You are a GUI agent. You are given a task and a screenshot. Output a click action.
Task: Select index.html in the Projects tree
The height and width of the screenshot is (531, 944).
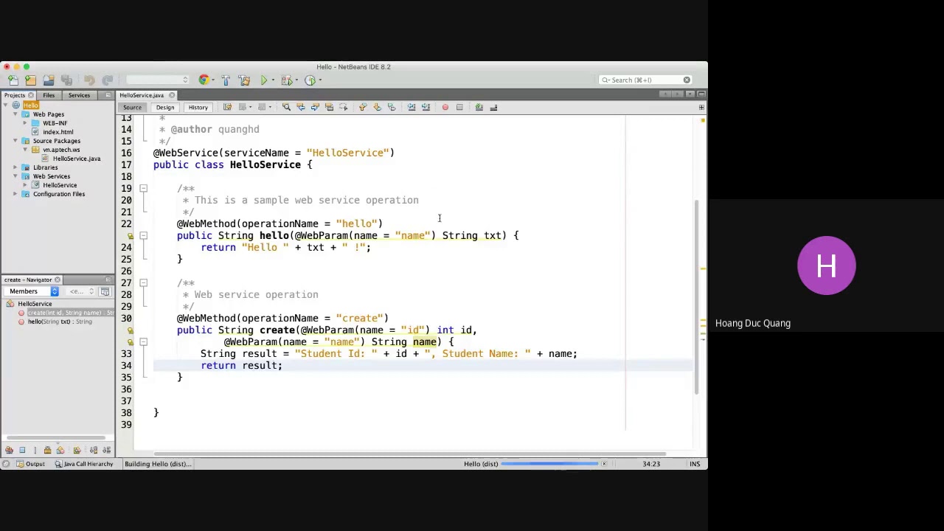(58, 132)
